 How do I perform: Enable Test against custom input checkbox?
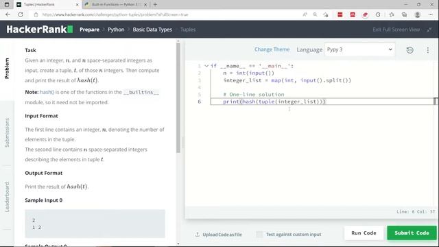pos(259,235)
